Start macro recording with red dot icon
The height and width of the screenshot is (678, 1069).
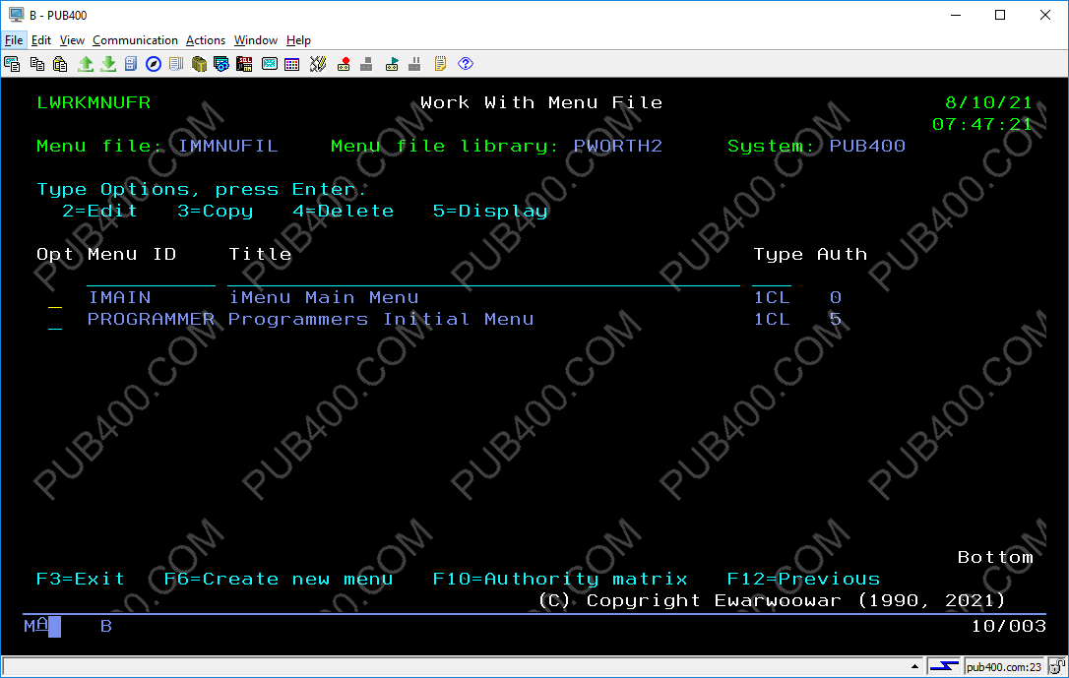point(344,64)
